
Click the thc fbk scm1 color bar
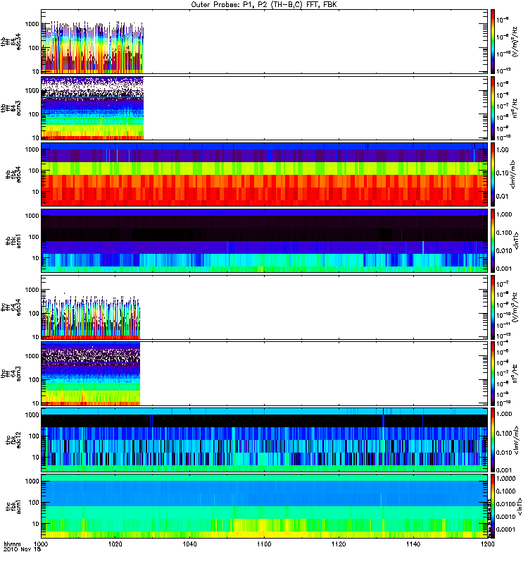click(x=492, y=506)
